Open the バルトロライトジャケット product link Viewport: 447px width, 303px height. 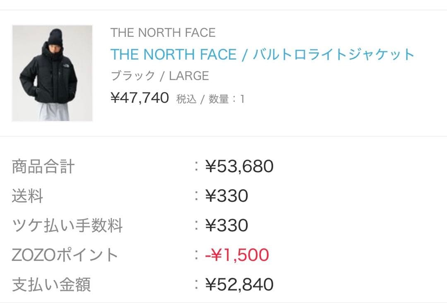coord(262,54)
